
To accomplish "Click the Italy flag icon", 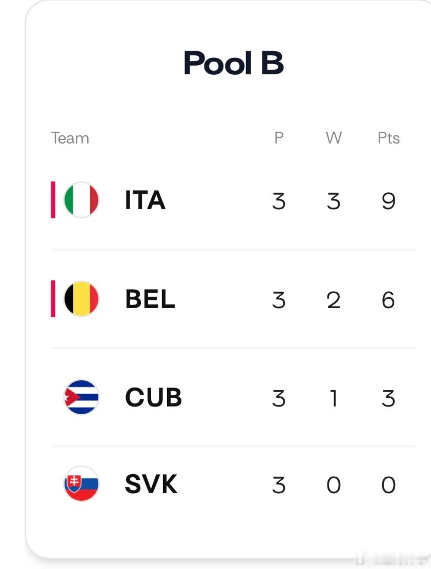I will (81, 200).
